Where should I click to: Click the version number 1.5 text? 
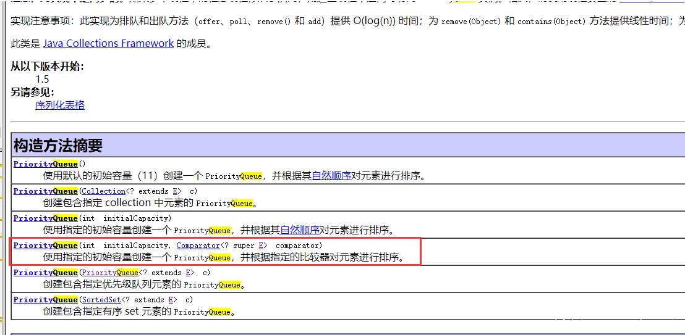click(x=42, y=80)
